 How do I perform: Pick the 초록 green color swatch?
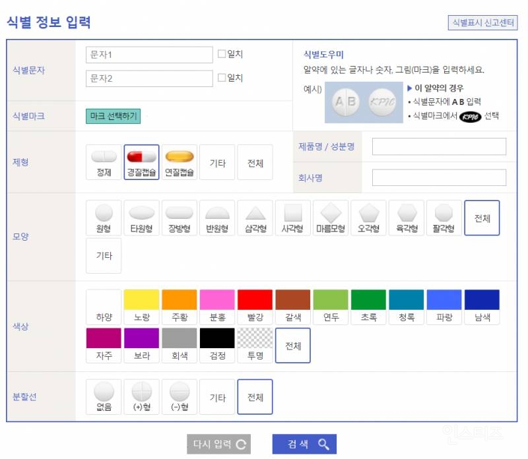coord(368,307)
